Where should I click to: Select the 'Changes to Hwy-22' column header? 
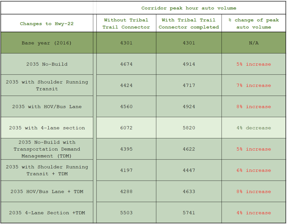click(x=46, y=24)
